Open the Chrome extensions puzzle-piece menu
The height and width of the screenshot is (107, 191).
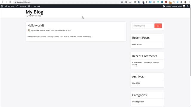pos(181,2)
